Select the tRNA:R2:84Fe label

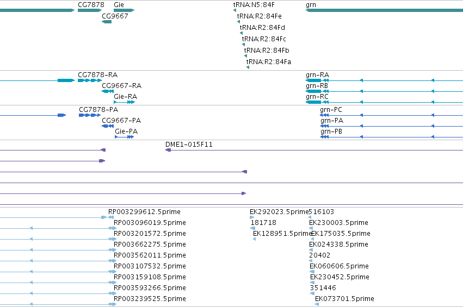(x=260, y=16)
